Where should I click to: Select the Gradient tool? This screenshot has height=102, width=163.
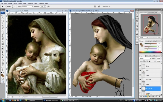(x=2, y=44)
